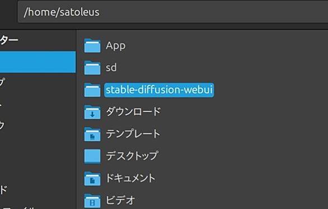This screenshot has height=209, width=328.
Task: Click the デスクトップ folder label
Action: (x=132, y=156)
